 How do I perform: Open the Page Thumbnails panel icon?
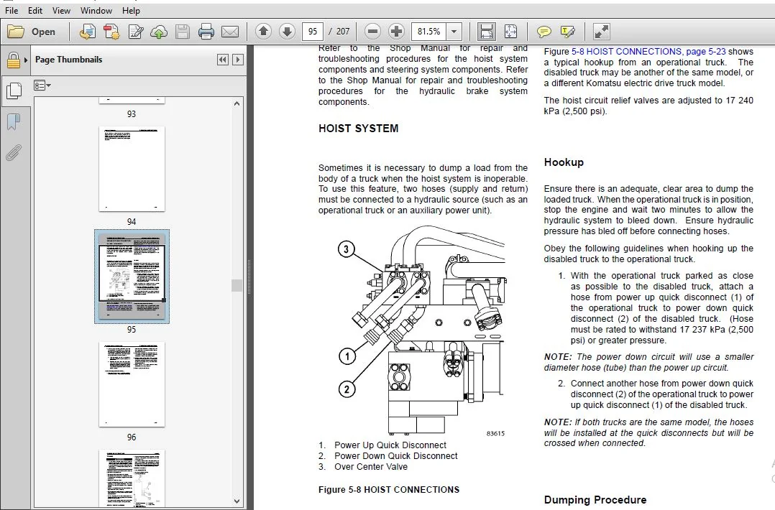point(14,91)
